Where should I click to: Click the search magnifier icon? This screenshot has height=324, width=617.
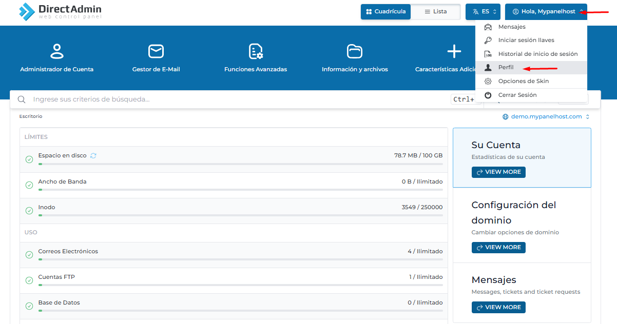coord(22,99)
